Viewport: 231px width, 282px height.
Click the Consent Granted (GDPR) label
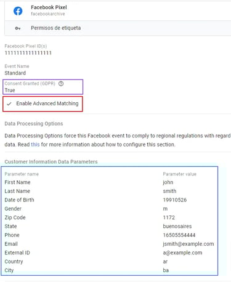30,84
